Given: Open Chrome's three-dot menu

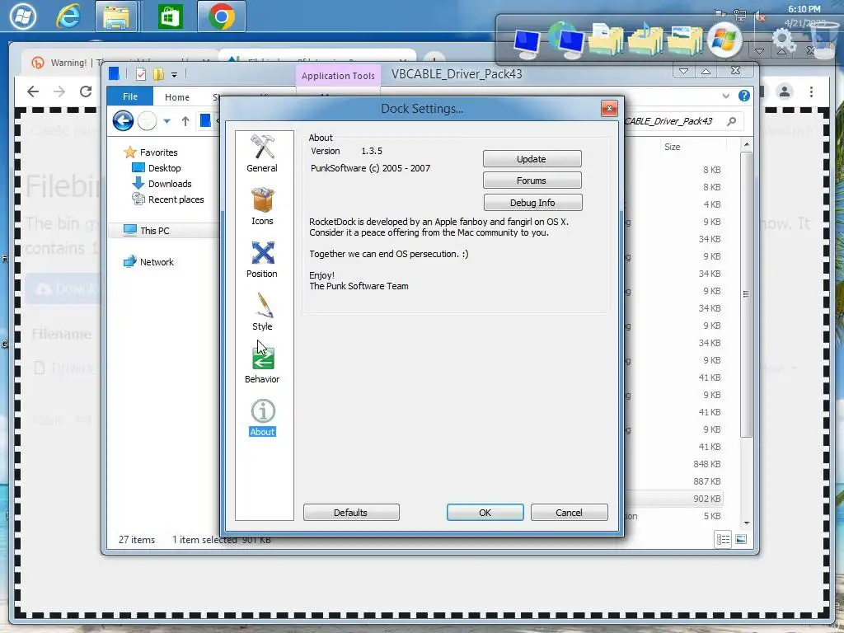Looking at the screenshot, I should coord(811,91).
